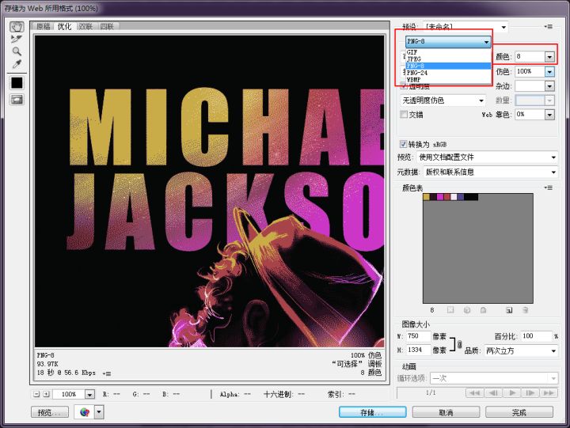Choose PNG-8 in the format list
Image resolution: width=570 pixels, height=428 pixels.
(448, 66)
